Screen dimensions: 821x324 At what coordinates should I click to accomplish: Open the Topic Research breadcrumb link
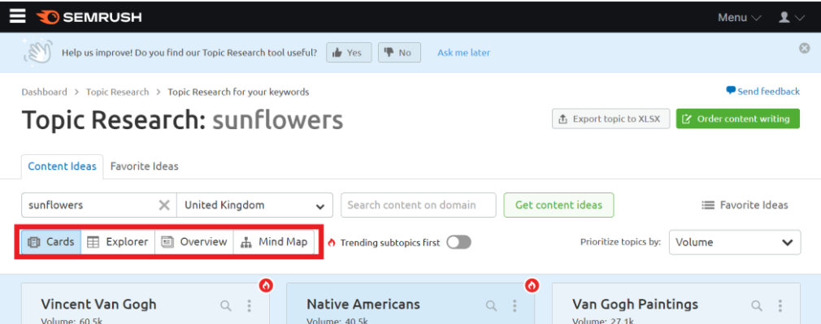(x=117, y=92)
